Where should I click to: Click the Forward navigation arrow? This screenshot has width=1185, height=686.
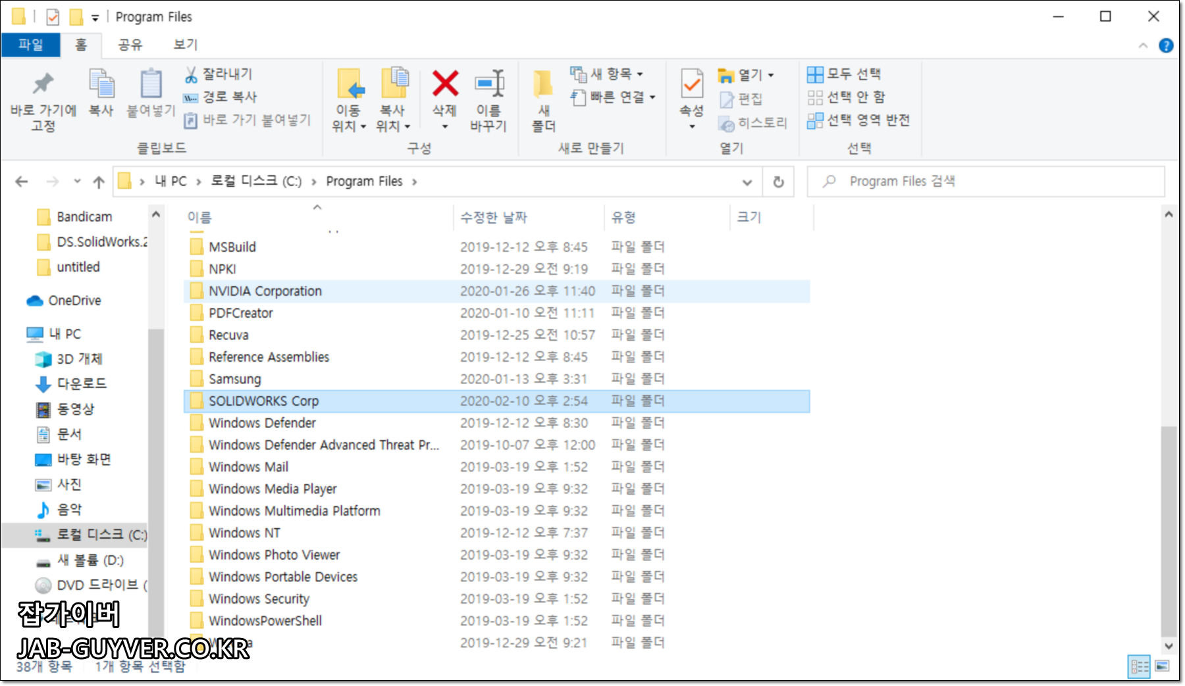(53, 182)
